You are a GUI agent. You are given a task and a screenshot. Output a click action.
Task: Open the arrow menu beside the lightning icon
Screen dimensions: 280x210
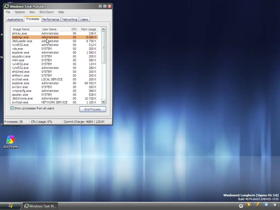click(261, 203)
